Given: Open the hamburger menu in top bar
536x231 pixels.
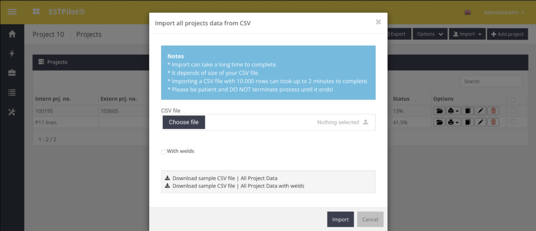Looking at the screenshot, I should click(x=12, y=11).
